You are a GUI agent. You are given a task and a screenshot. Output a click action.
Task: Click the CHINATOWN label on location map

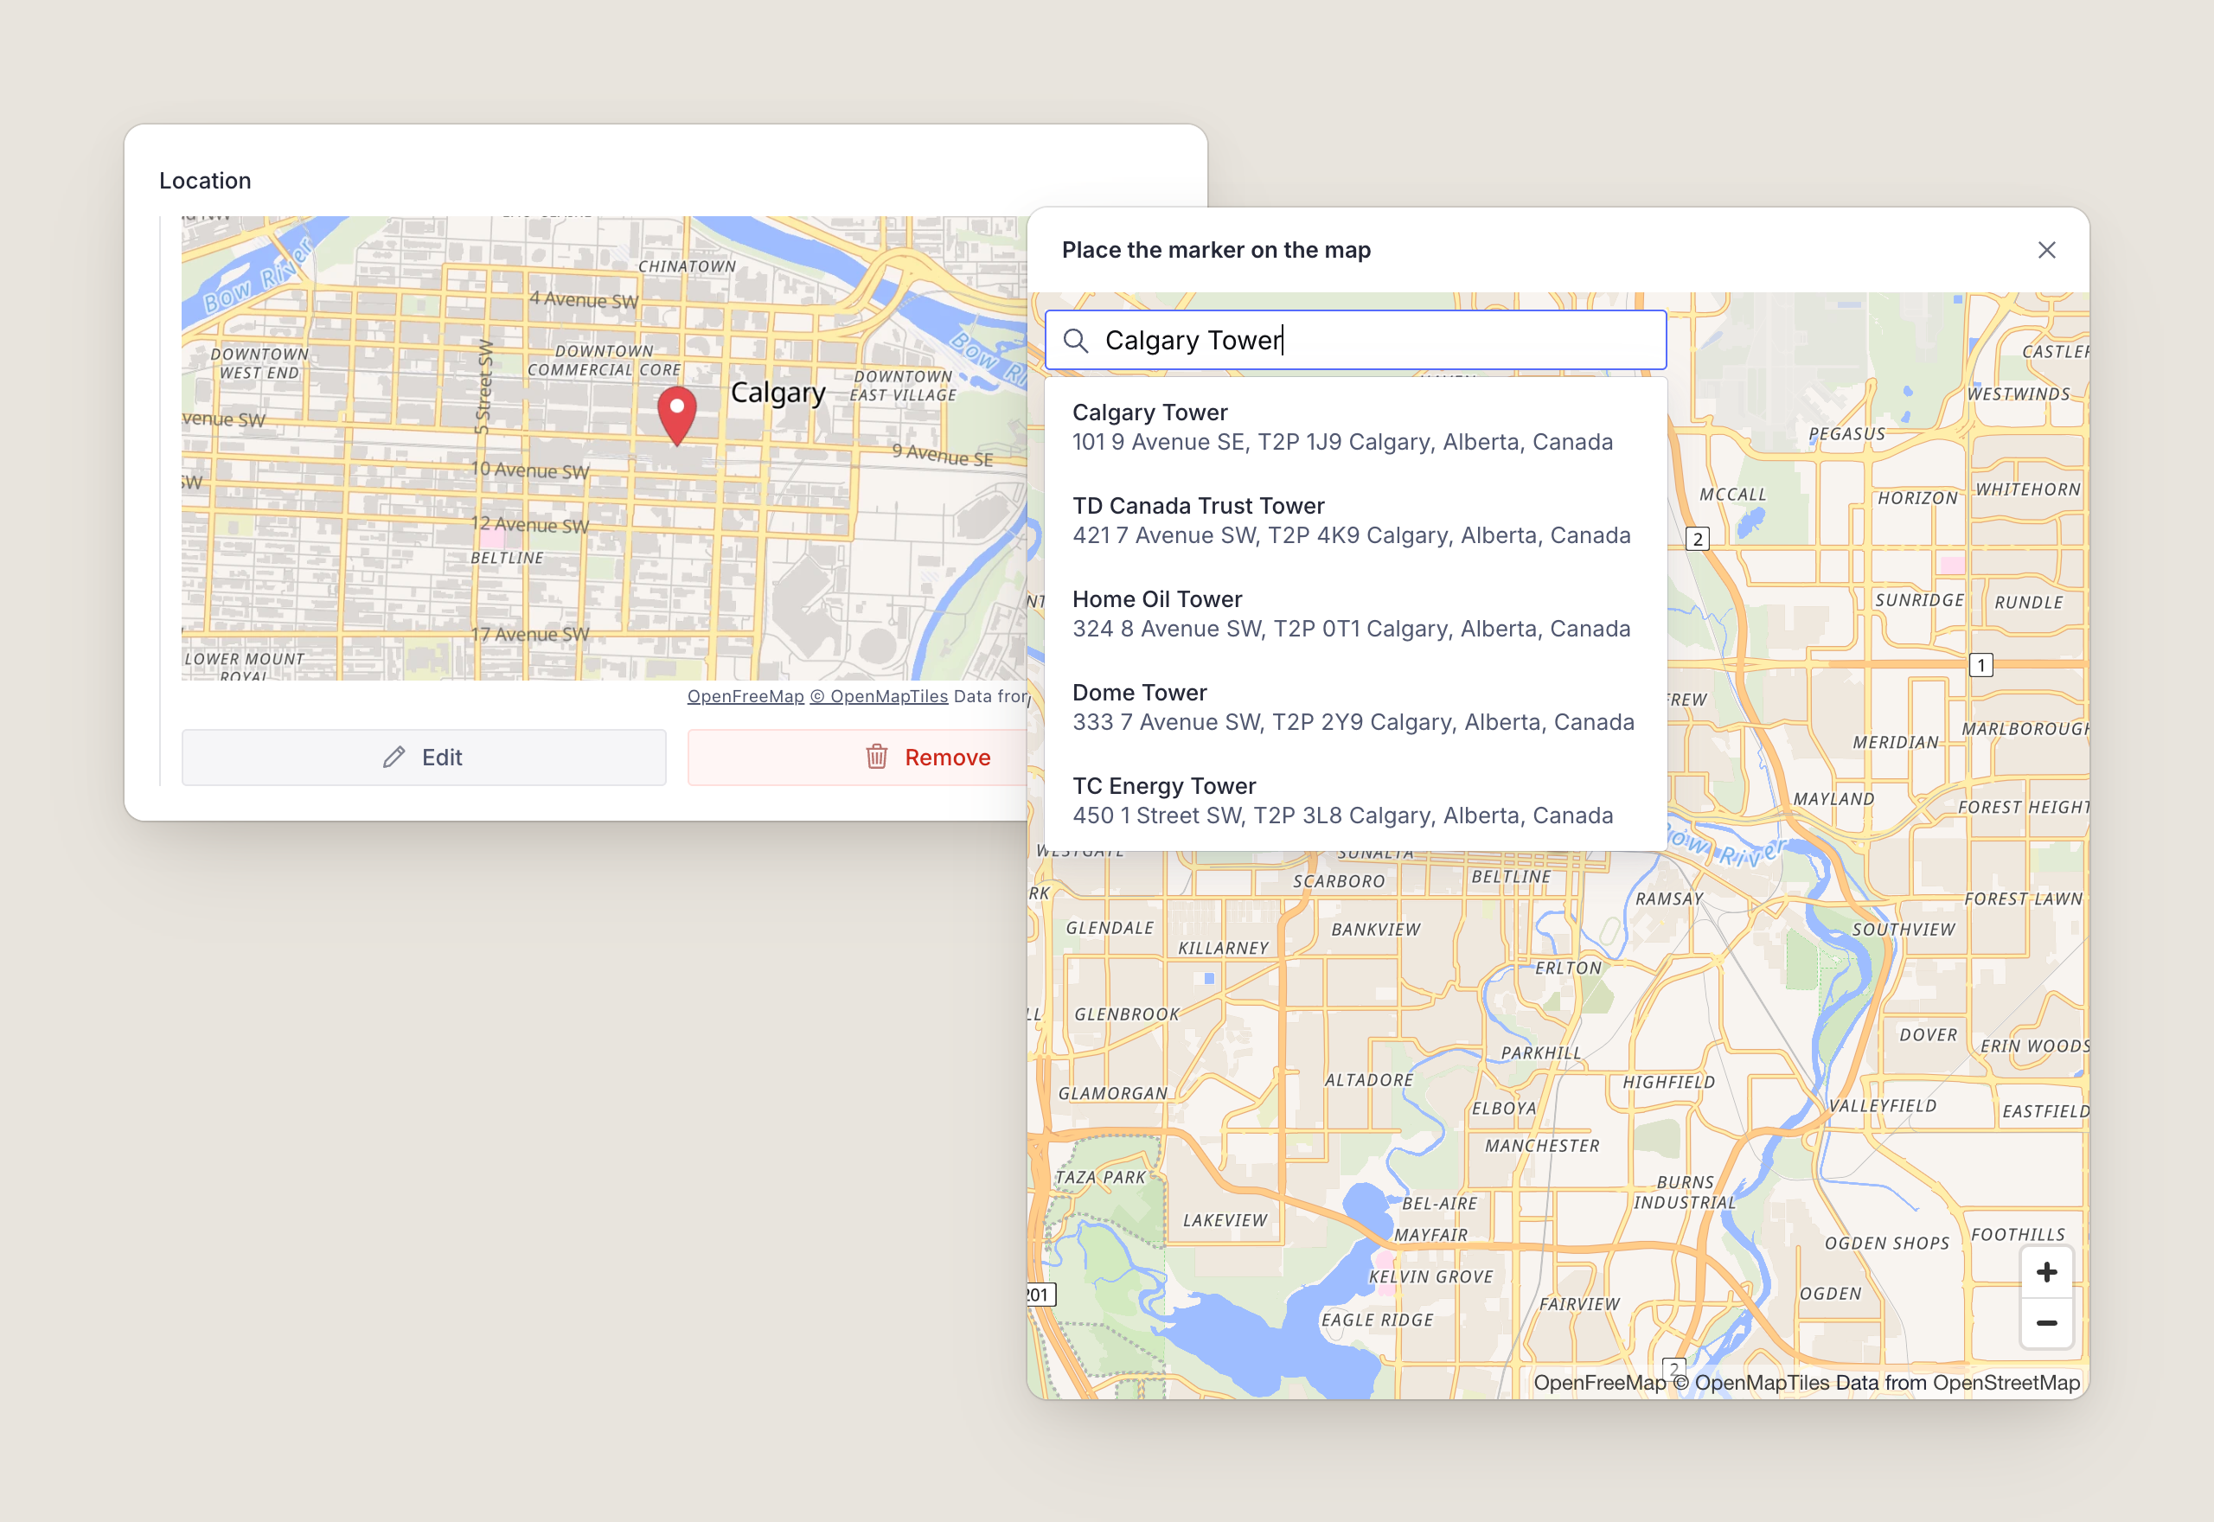click(687, 266)
